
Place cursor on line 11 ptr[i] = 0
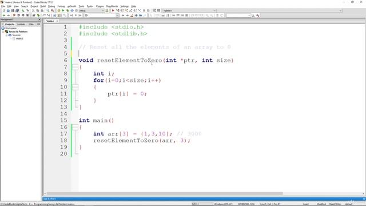[x=127, y=94]
